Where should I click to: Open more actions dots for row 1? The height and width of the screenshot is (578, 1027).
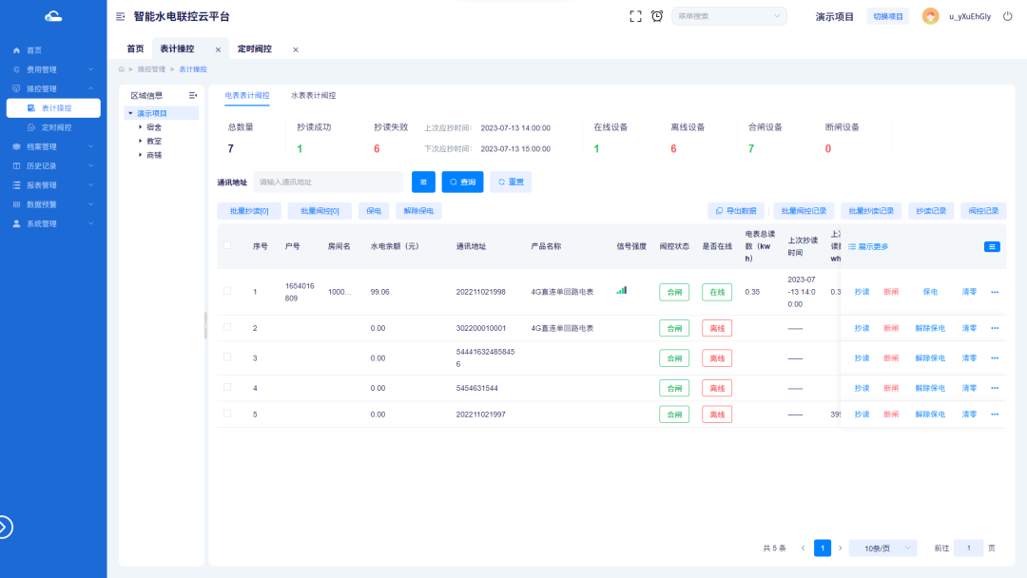tap(995, 292)
